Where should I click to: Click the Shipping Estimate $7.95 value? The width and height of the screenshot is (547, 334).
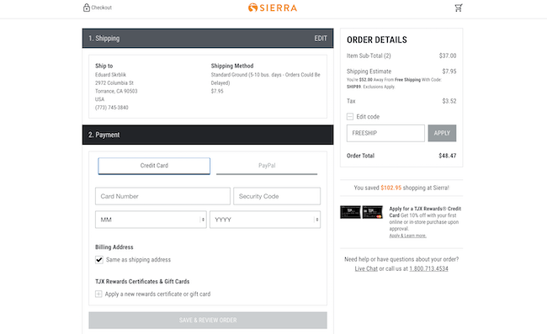[449, 72]
